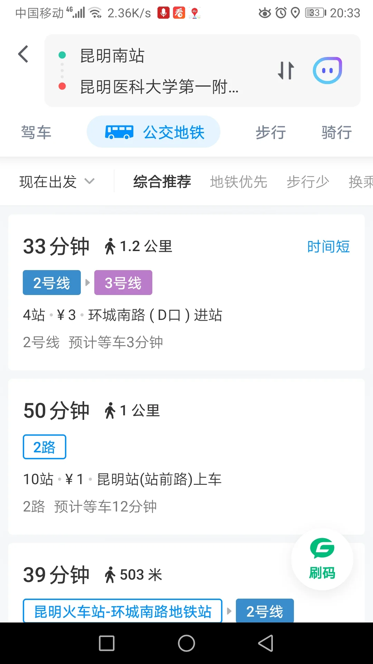Select the 地铁优先 option
Image resolution: width=373 pixels, height=664 pixels.
[238, 182]
